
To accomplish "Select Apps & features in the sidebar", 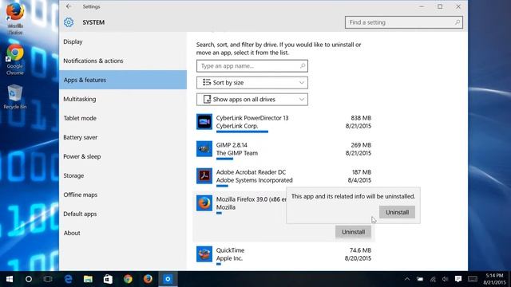I will pos(123,80).
